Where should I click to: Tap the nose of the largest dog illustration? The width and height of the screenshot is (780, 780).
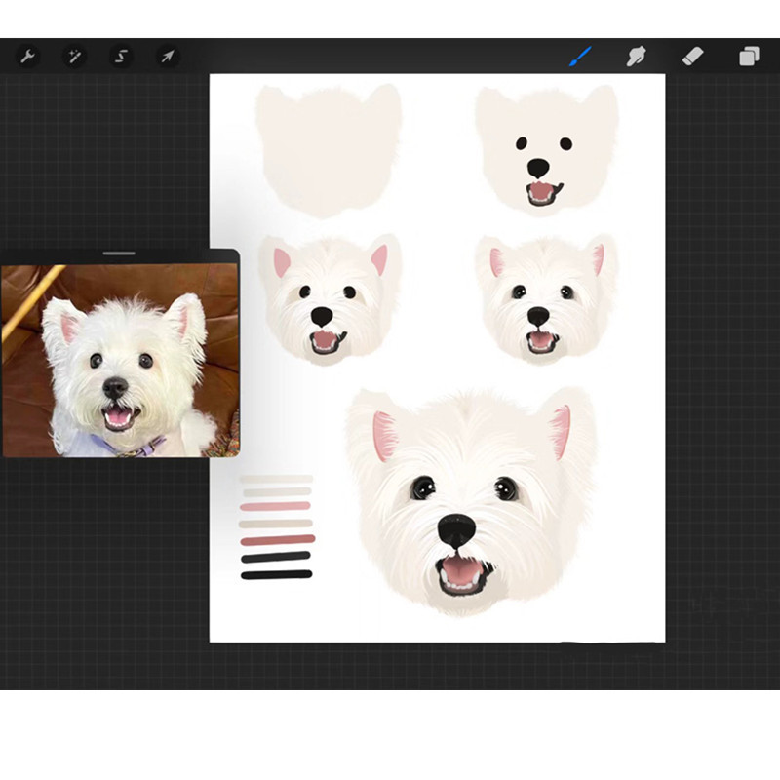click(456, 530)
